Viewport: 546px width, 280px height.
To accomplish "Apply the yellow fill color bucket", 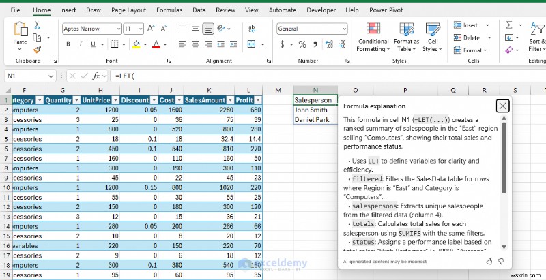I will click(x=136, y=44).
